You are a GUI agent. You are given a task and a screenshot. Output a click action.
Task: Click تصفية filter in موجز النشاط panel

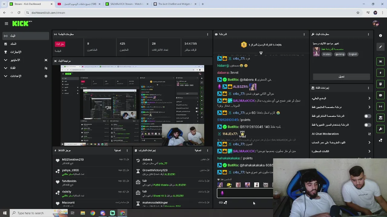click(x=118, y=150)
